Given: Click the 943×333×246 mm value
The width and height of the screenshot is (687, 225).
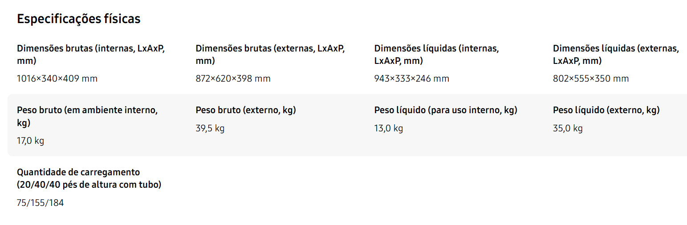Looking at the screenshot, I should (x=411, y=79).
